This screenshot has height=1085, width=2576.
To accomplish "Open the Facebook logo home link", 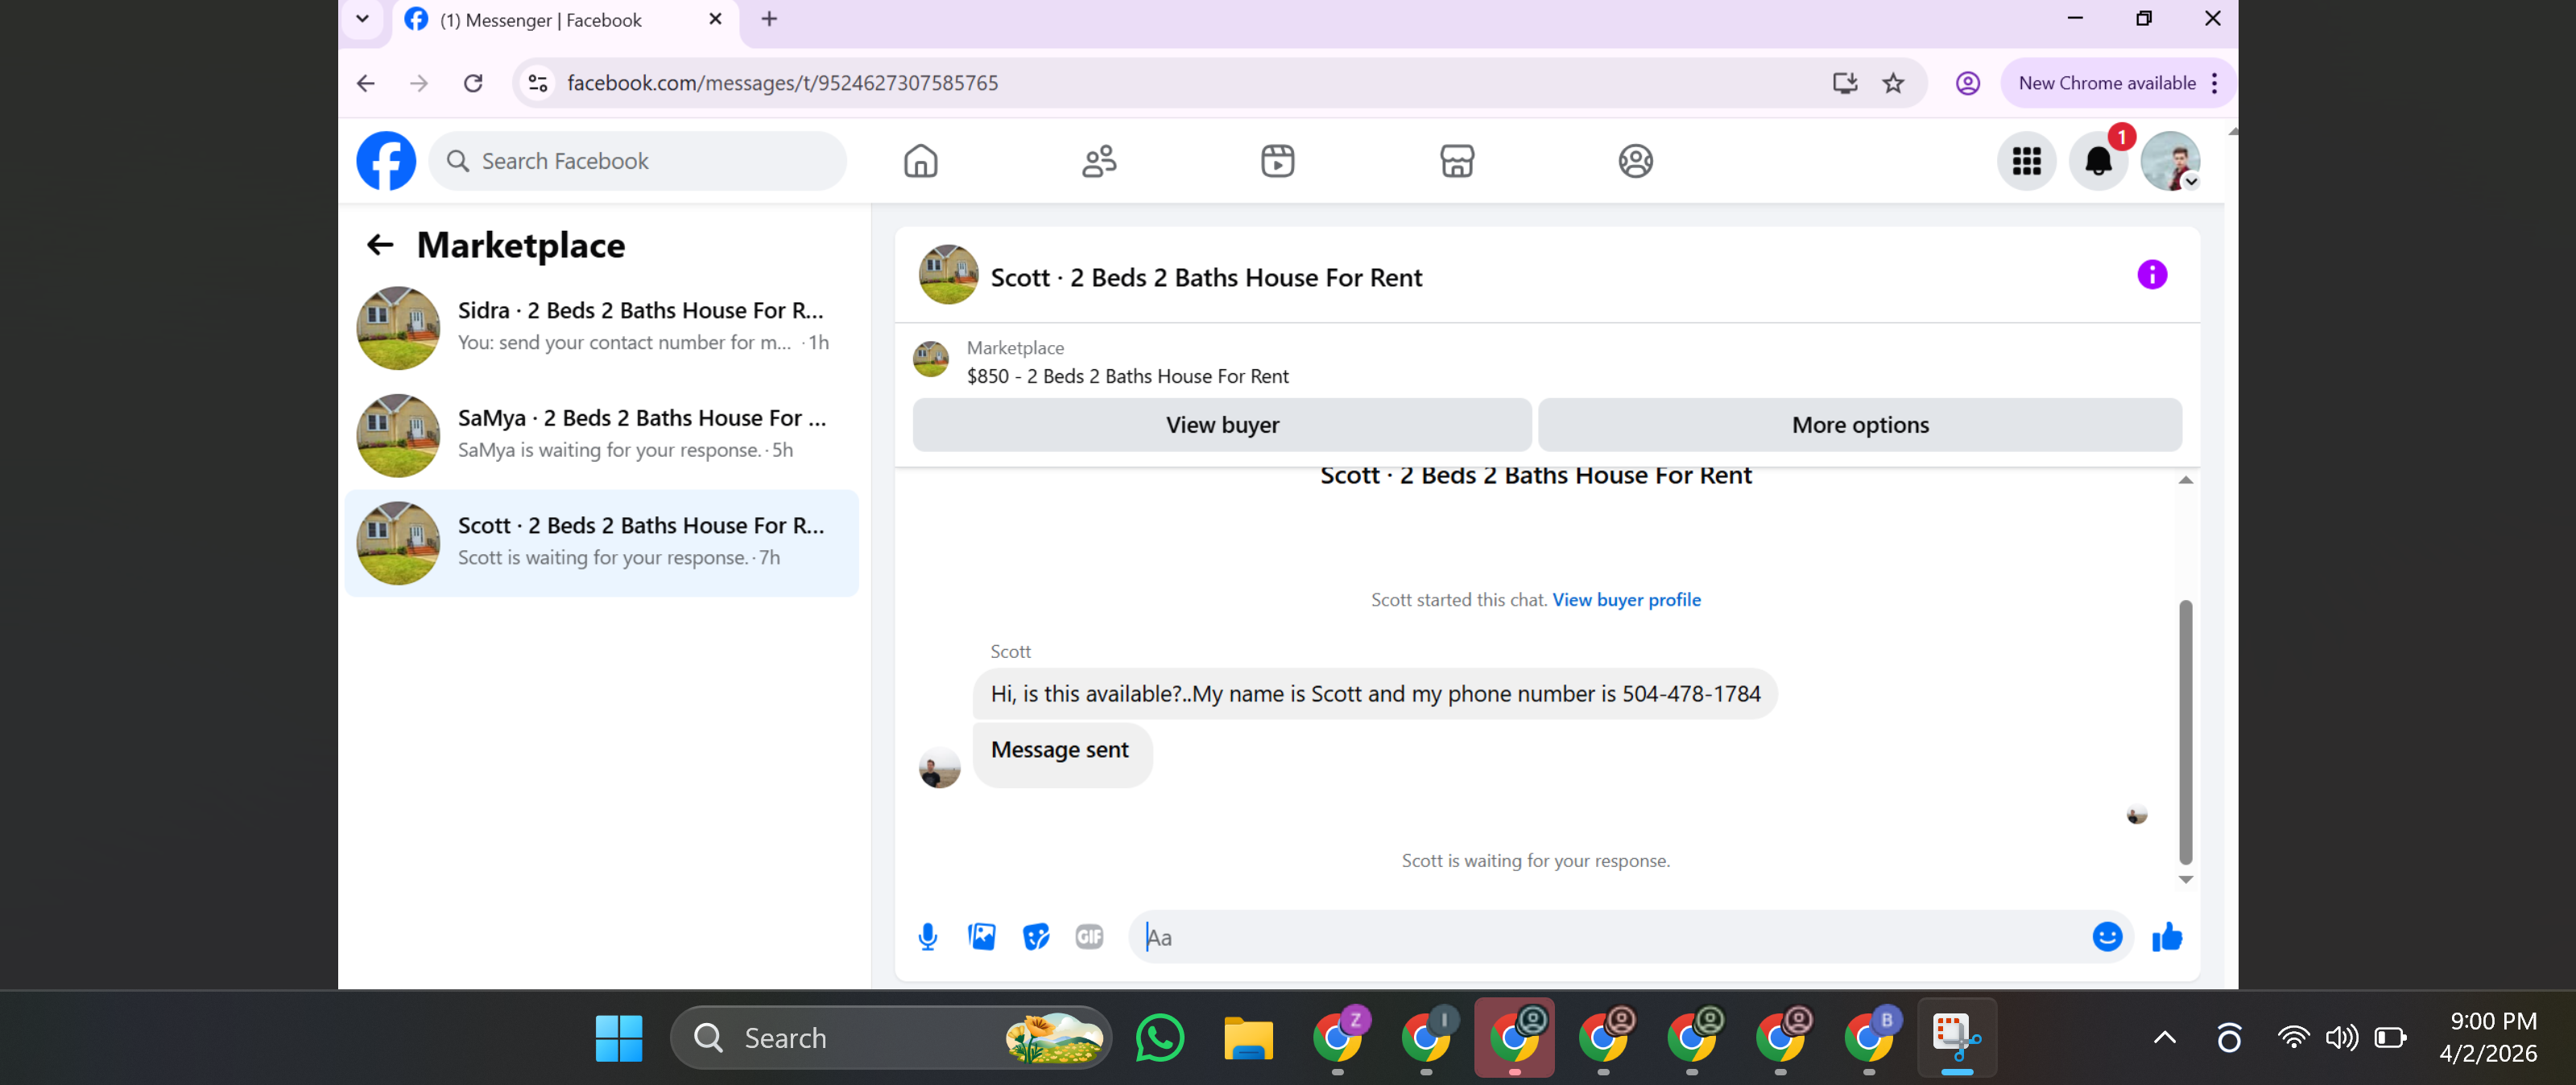I will 386,161.
